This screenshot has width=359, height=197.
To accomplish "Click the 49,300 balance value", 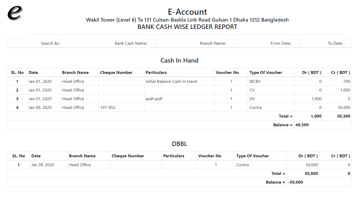I will pos(302,125).
